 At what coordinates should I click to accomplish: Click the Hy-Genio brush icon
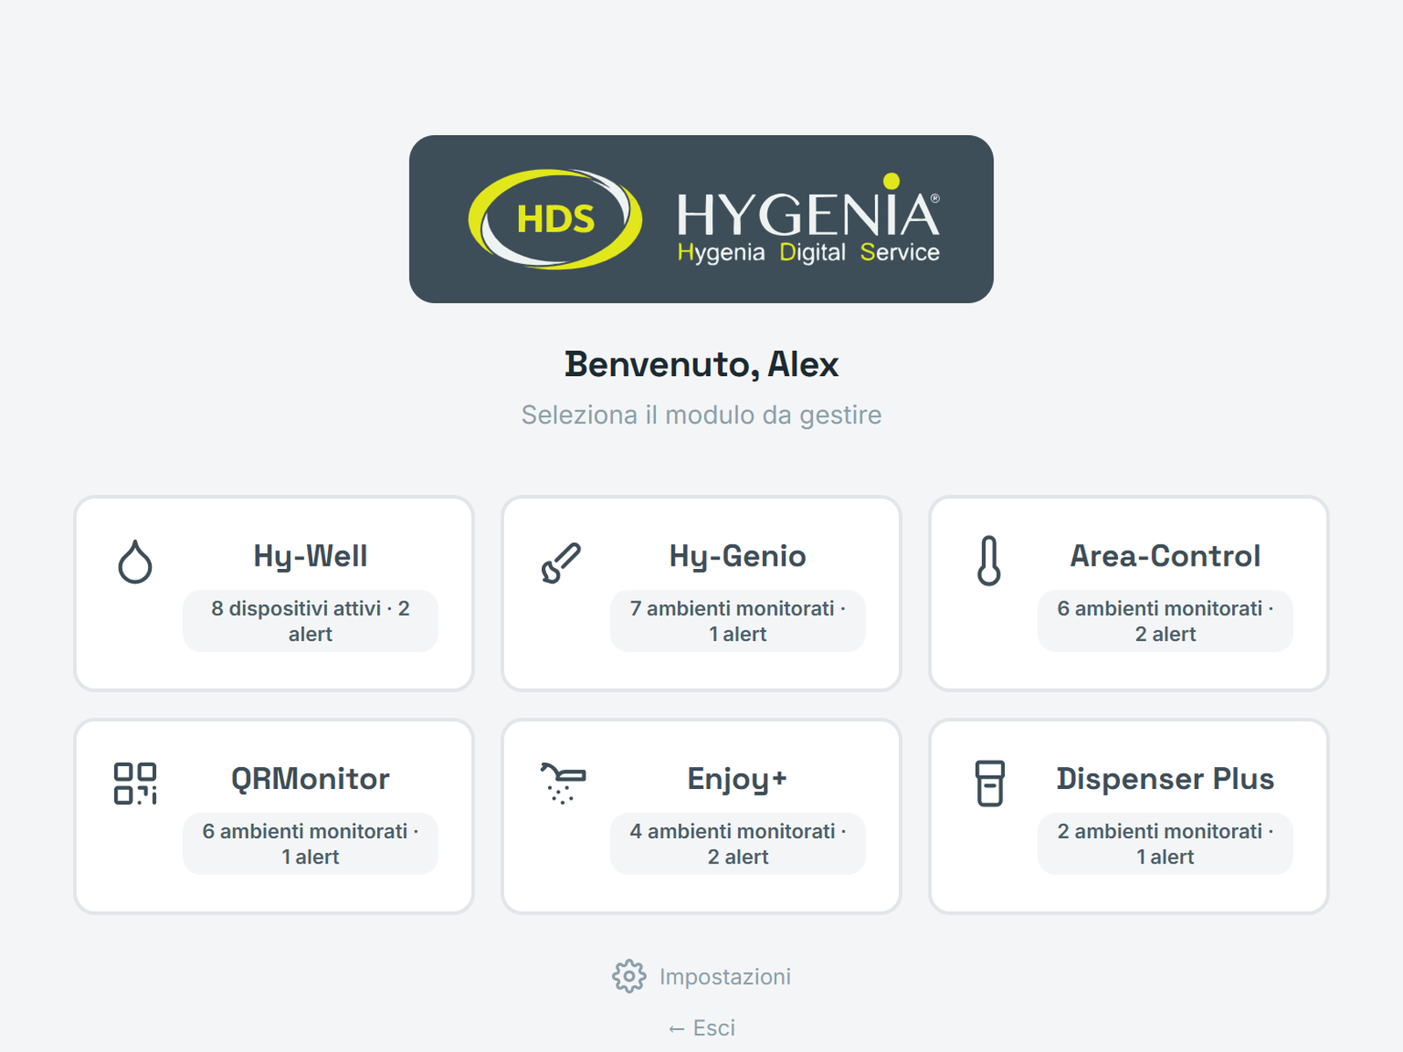[x=561, y=562]
